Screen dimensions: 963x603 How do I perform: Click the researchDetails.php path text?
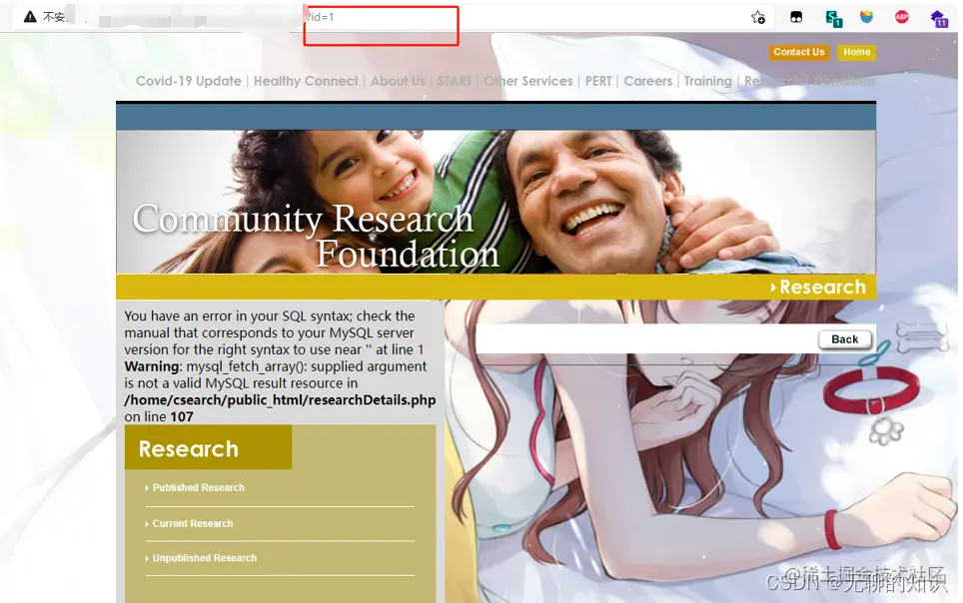(280, 399)
